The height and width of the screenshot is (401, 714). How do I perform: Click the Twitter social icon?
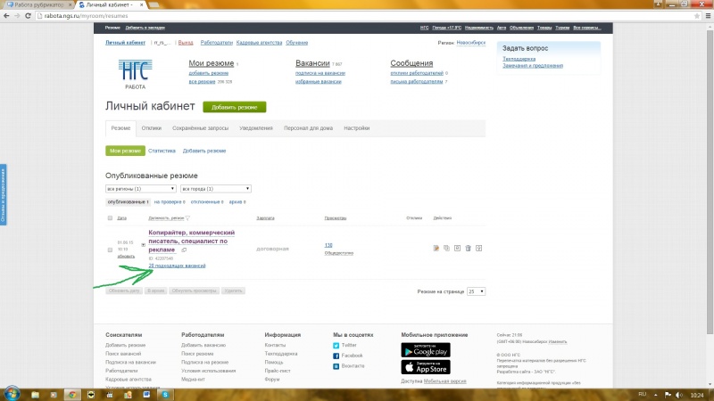click(336, 344)
